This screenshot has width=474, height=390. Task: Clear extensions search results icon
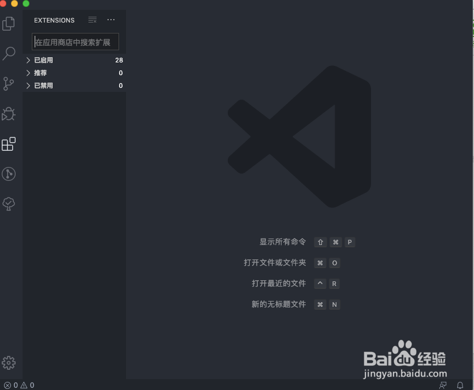point(92,20)
